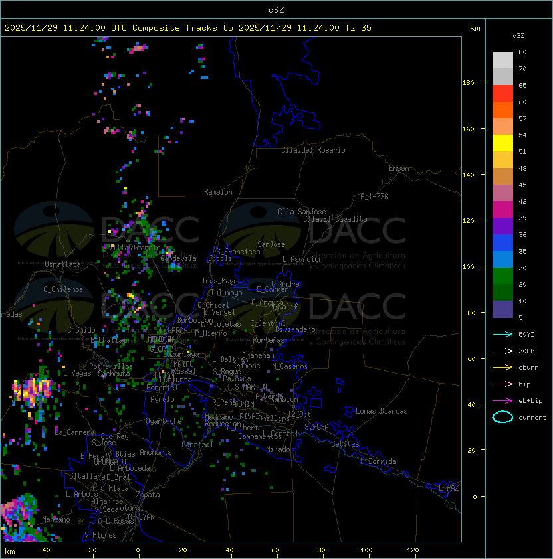
Task: Click the cyan 50YD arrow in legend
Action: coord(502,335)
